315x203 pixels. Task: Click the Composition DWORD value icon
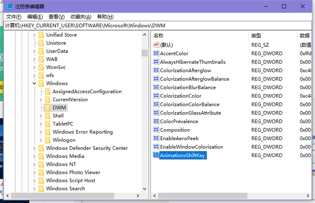pyautogui.click(x=156, y=130)
